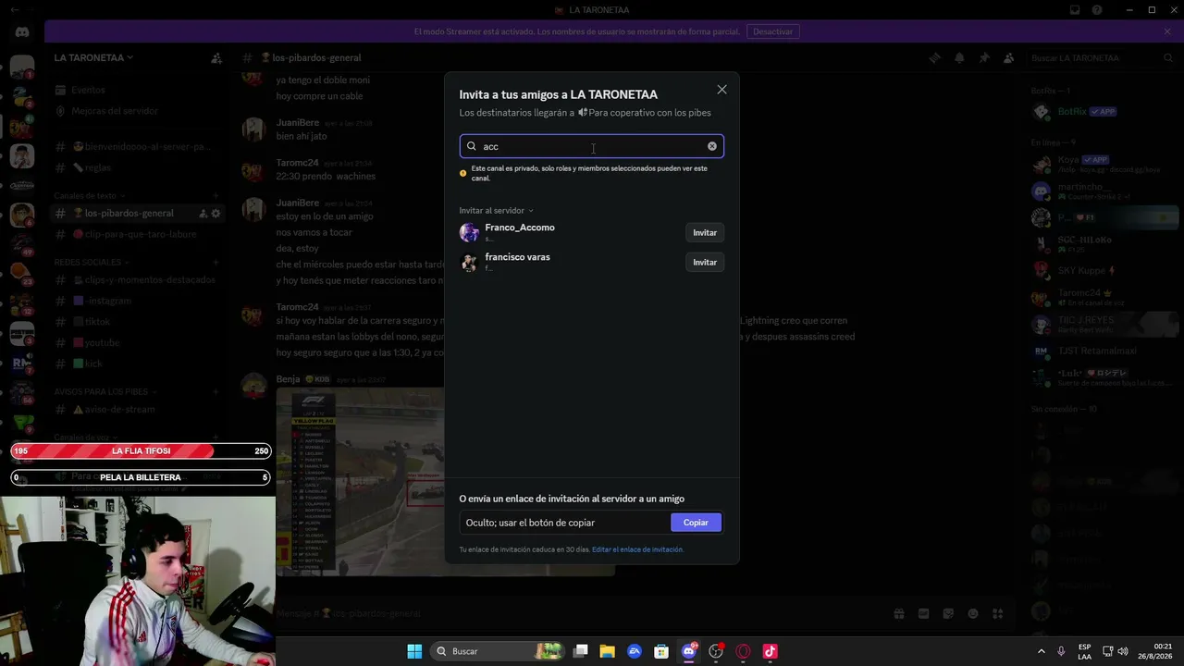Dismiss the Streamer mode notice bar
The width and height of the screenshot is (1184, 666).
(1167, 31)
